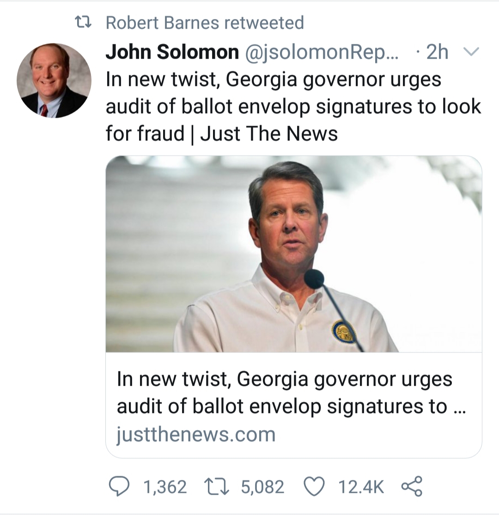Click the 2h timestamp
The height and width of the screenshot is (515, 499).
point(437,52)
